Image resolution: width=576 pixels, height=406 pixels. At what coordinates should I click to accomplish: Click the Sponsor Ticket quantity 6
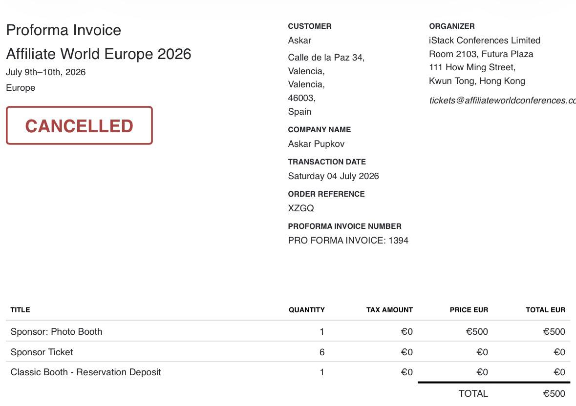coord(322,352)
